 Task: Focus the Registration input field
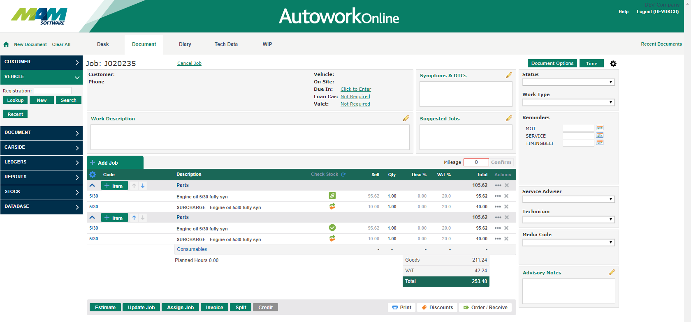[x=53, y=91]
